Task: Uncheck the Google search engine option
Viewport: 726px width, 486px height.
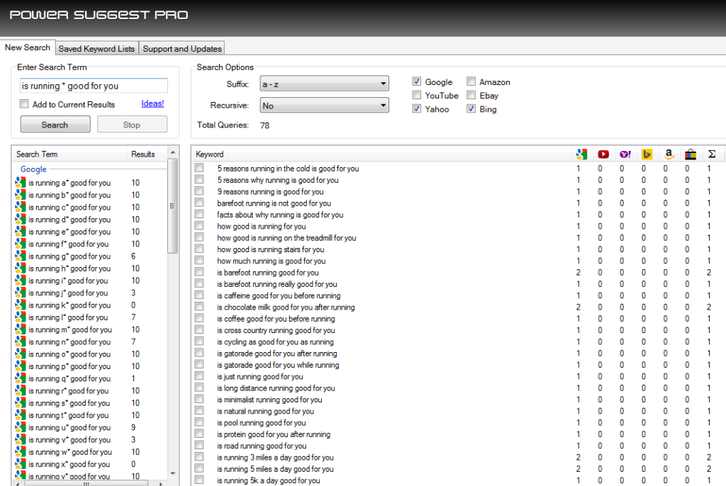Action: (417, 81)
